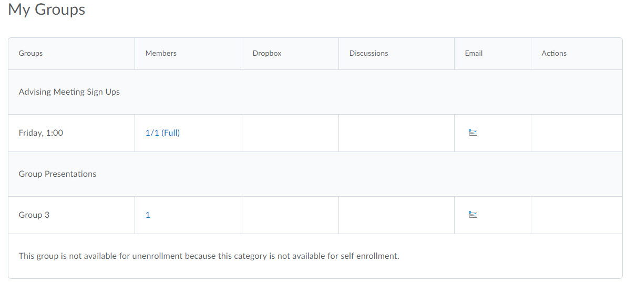The height and width of the screenshot is (283, 627).
Task: Select the Dropbox column header
Action: point(267,53)
